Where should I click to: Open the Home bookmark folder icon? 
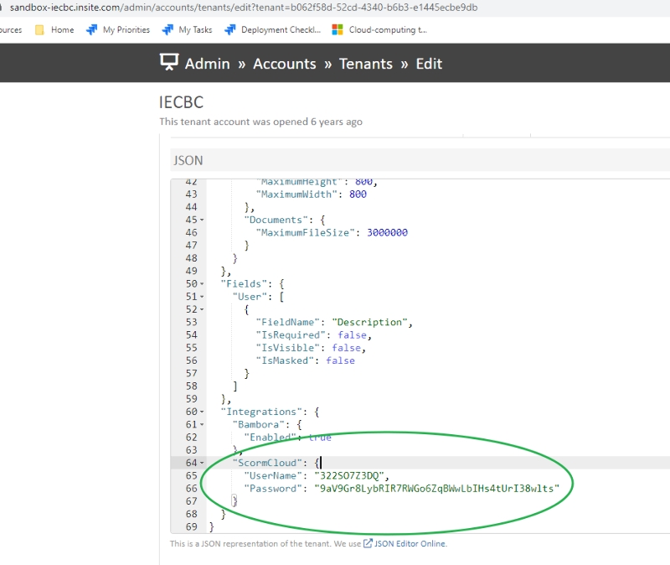tap(39, 29)
